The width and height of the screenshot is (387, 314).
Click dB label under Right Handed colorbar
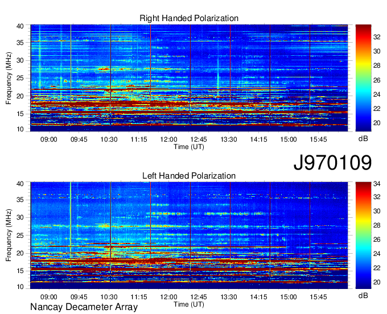coord(363,139)
